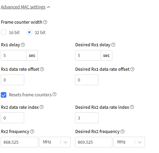Show help tooltip for Rx1 delay

[x=23, y=45]
